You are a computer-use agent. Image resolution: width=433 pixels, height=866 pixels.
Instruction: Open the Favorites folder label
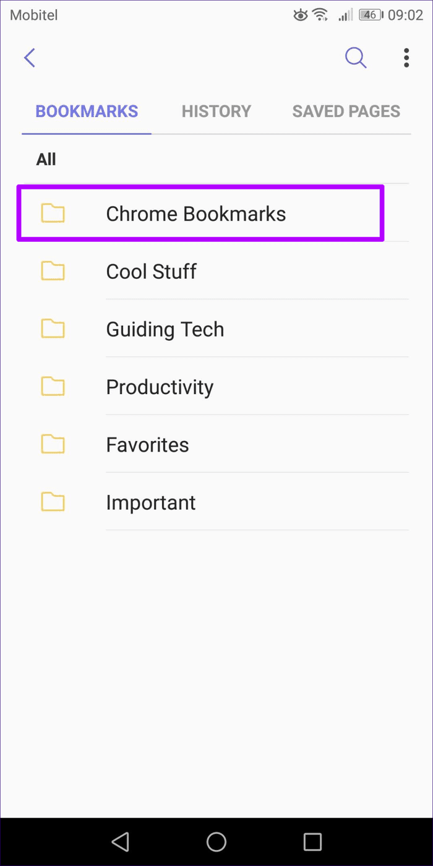pos(147,445)
